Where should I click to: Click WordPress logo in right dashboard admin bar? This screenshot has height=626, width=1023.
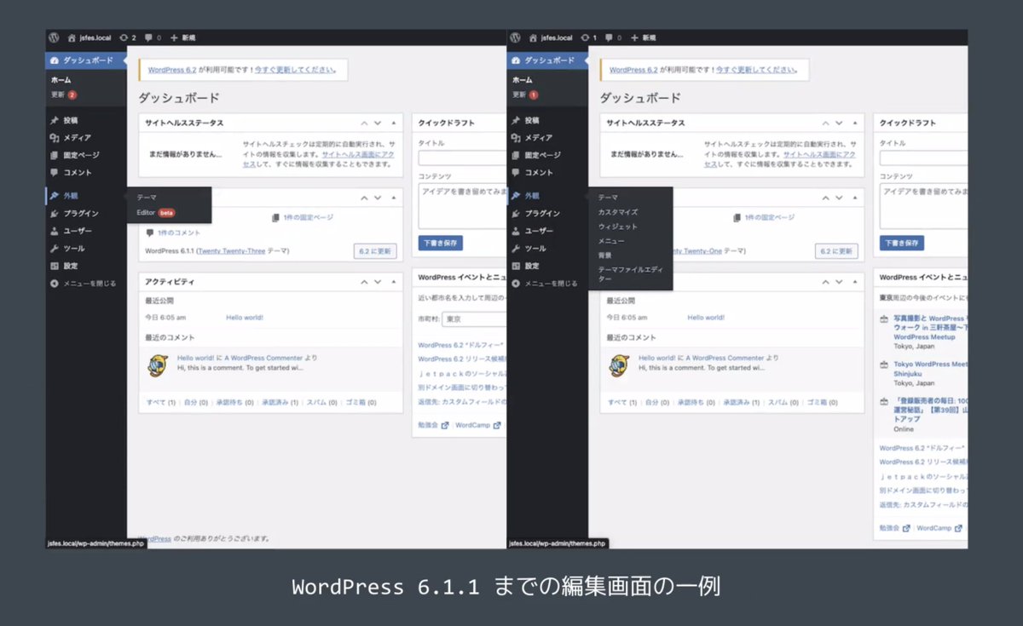point(514,37)
